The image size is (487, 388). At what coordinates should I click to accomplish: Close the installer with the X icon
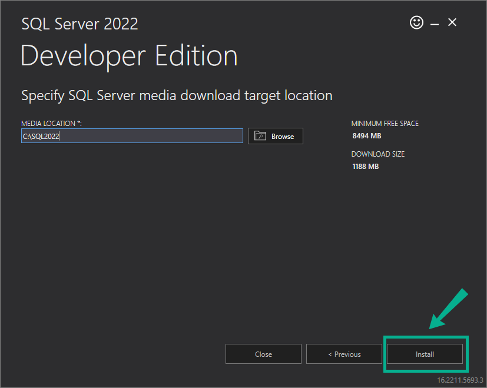(x=452, y=22)
